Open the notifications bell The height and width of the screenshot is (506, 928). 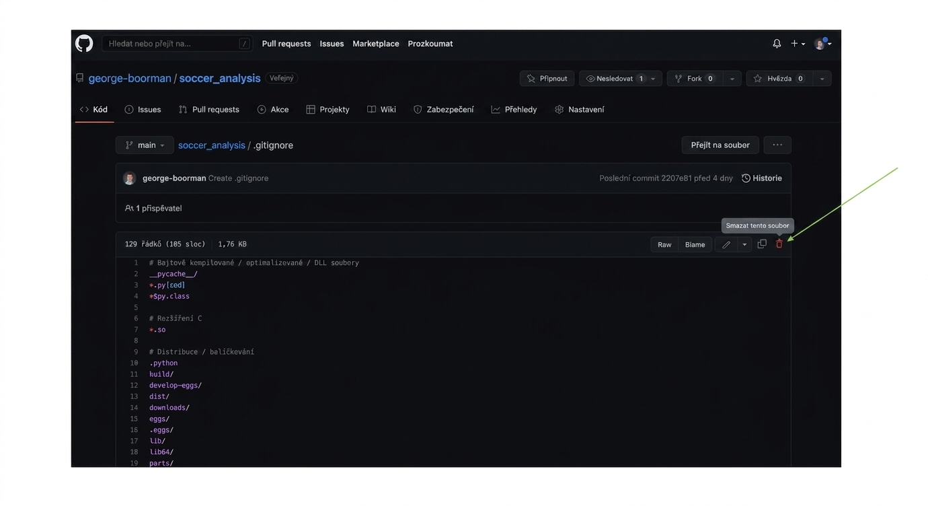point(777,44)
